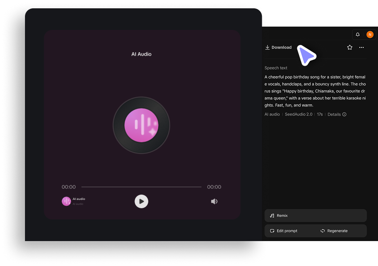This screenshot has width=378, height=266.
Task: Click the birthday song prompt text
Action: 315,91
